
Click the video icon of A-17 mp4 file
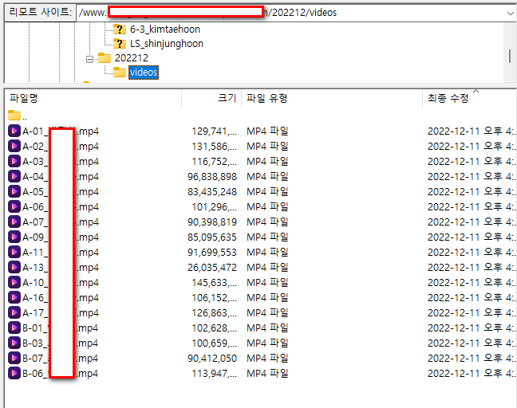coord(14,313)
